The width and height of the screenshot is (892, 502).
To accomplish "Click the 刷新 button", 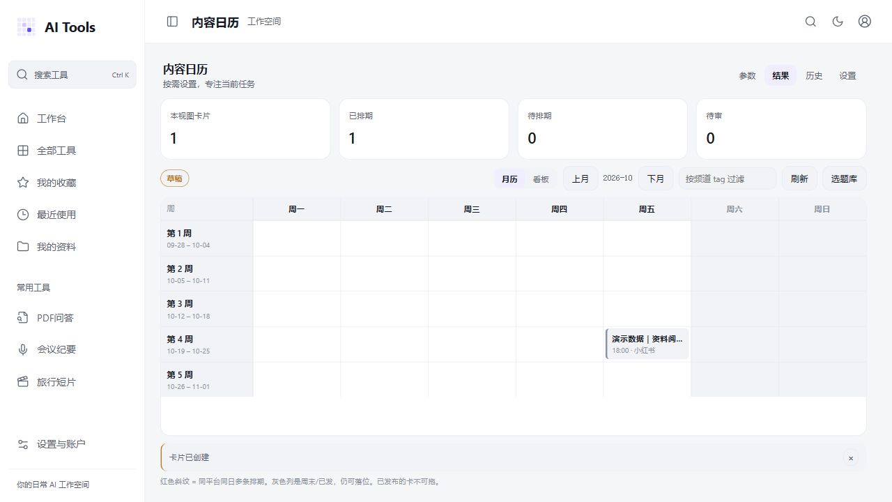I will 799,178.
